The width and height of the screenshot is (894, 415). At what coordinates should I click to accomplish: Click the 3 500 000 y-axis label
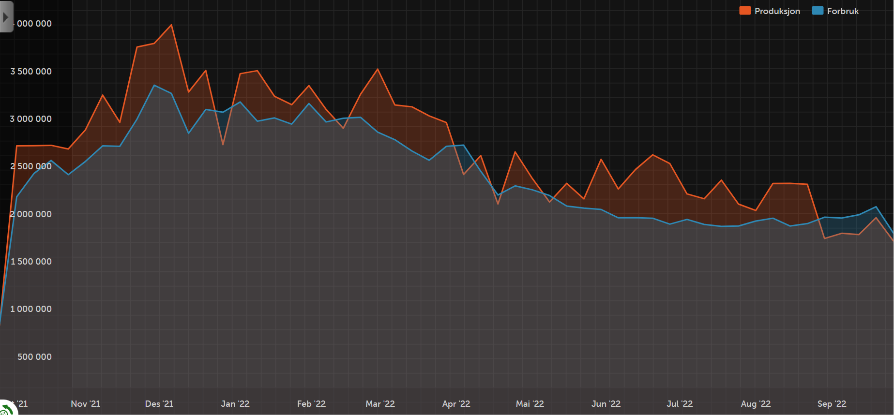point(31,71)
